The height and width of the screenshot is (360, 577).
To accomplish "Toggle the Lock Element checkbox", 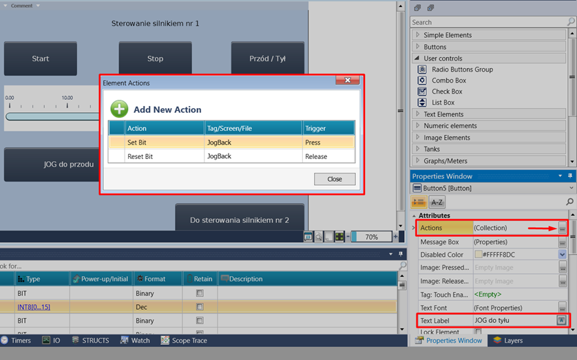I will 478,332.
